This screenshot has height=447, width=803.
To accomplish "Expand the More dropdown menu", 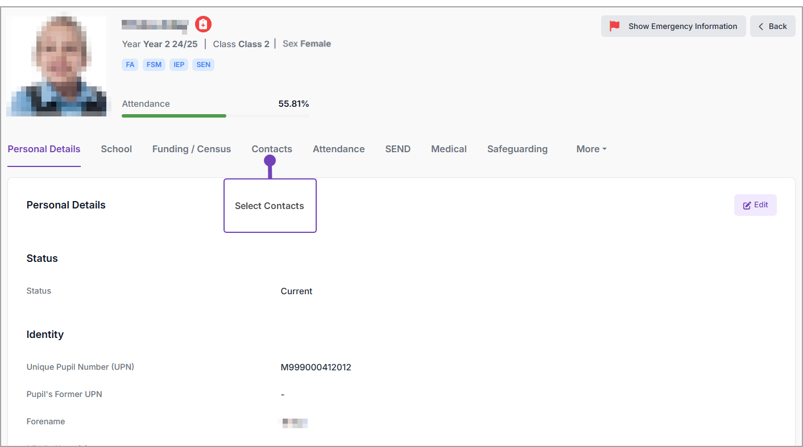I will 591,149.
